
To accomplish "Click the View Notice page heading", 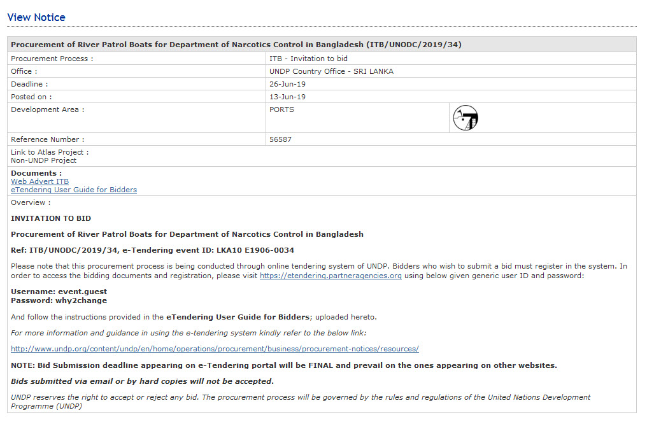I will 36,17.
